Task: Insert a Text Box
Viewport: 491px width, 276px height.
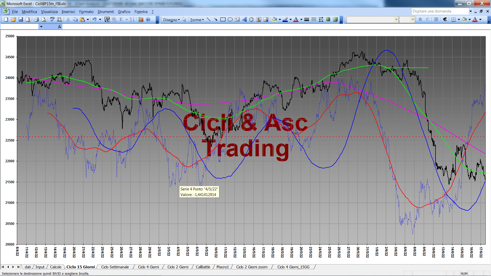Action: (x=237, y=19)
